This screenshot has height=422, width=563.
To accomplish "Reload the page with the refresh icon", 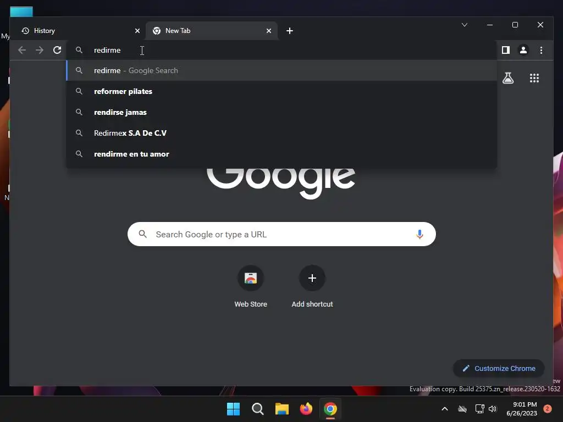I will 57,50.
